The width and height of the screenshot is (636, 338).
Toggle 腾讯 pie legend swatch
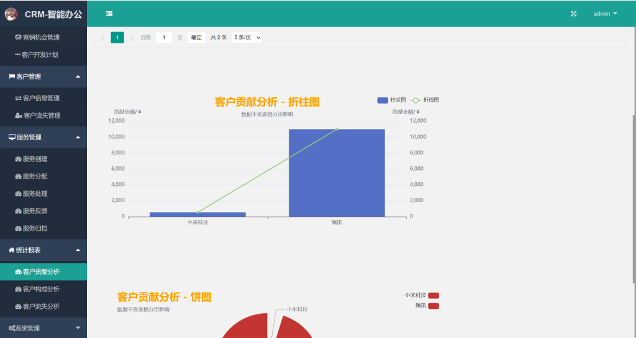[434, 306]
